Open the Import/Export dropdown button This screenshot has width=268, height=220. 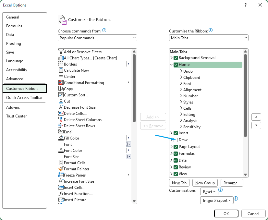point(216,201)
